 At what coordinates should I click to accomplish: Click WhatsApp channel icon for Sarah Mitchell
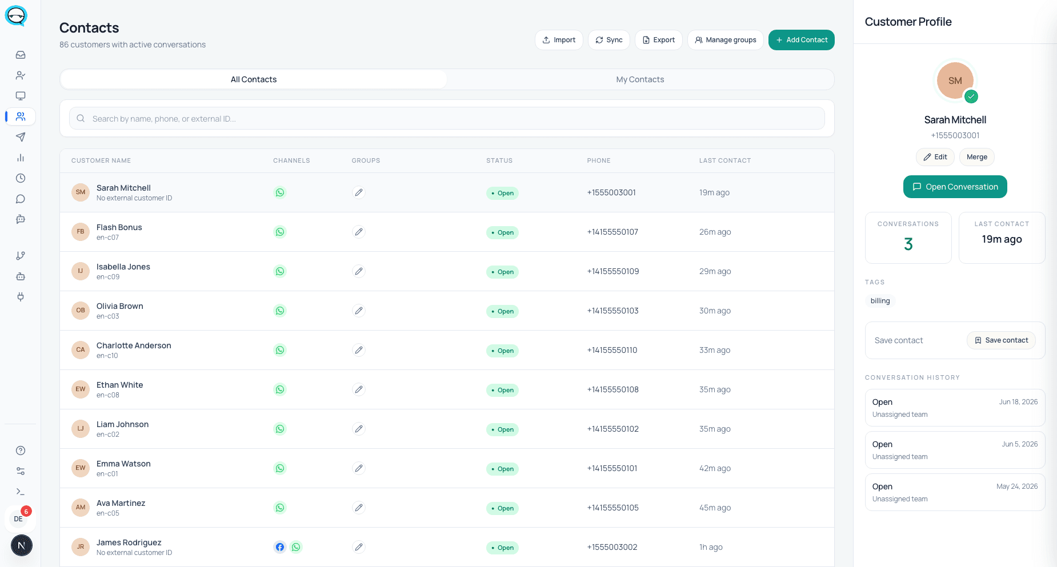click(280, 192)
